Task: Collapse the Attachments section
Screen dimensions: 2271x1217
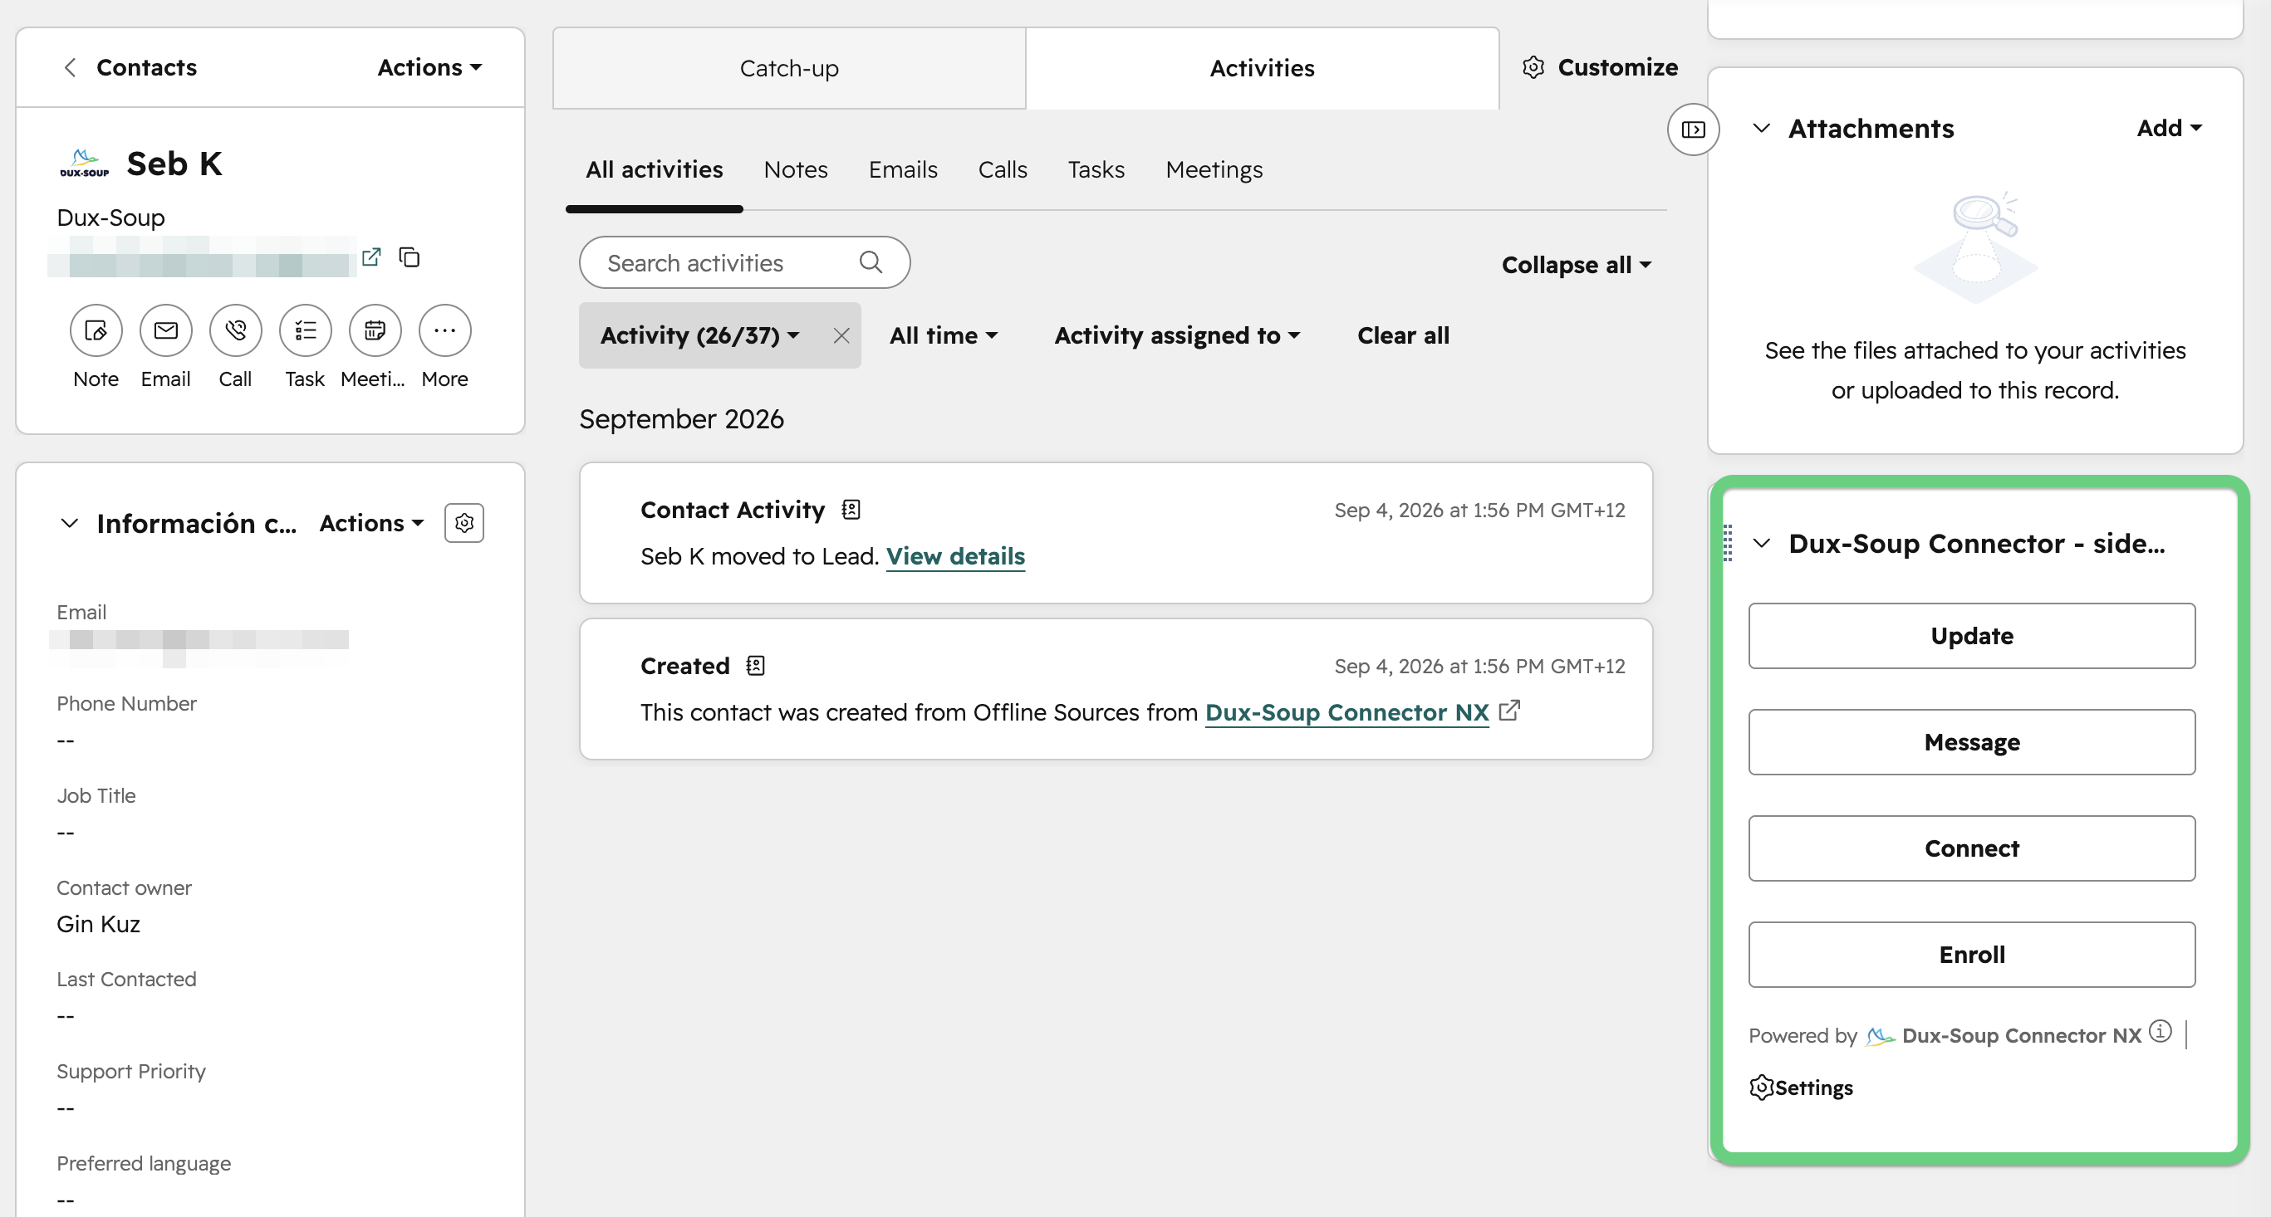Action: (1760, 128)
